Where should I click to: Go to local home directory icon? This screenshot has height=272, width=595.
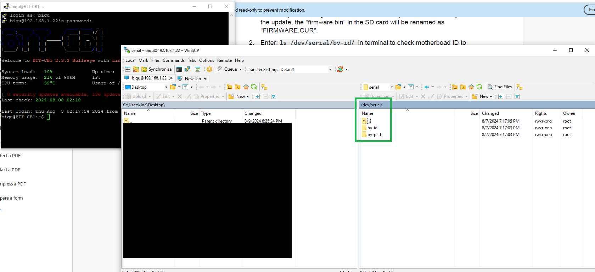(246, 87)
